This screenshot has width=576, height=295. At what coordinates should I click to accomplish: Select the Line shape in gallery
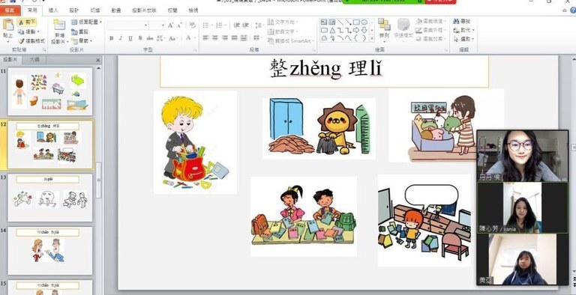(340, 22)
